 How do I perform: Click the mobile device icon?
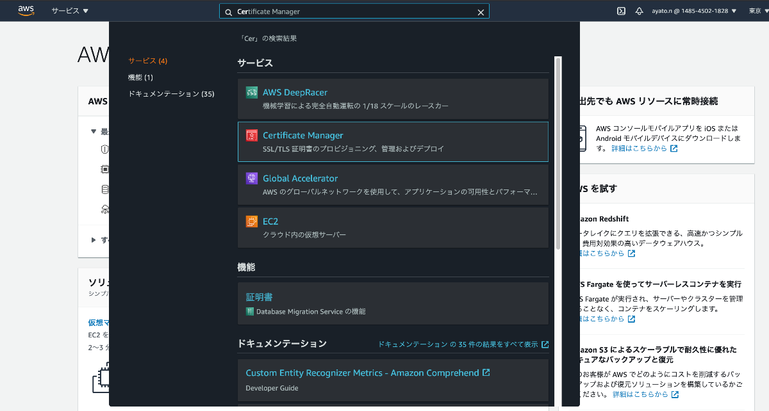[583, 138]
